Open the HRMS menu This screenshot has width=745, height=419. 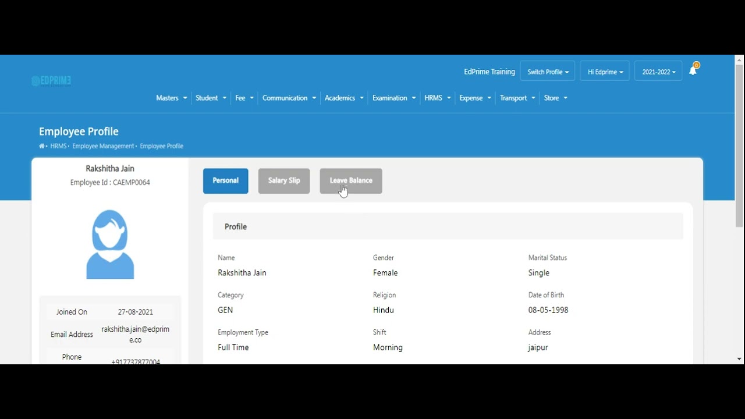click(438, 98)
